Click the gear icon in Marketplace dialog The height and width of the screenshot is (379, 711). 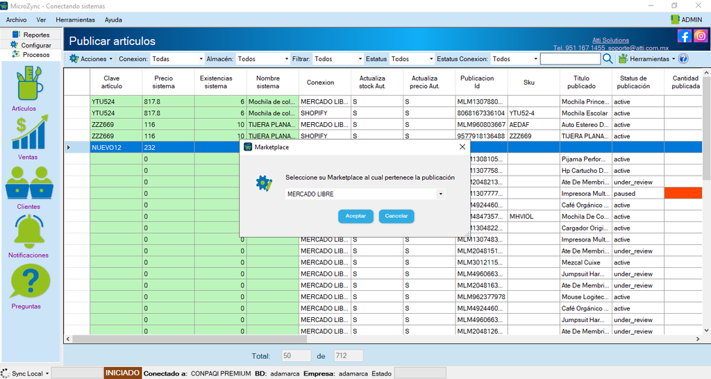[264, 183]
